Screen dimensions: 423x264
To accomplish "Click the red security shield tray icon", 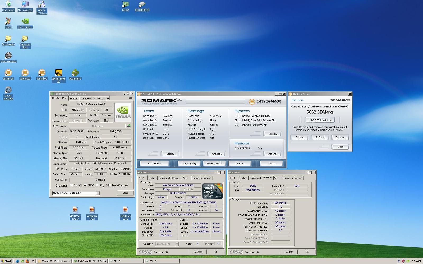I will (x=403, y=261).
